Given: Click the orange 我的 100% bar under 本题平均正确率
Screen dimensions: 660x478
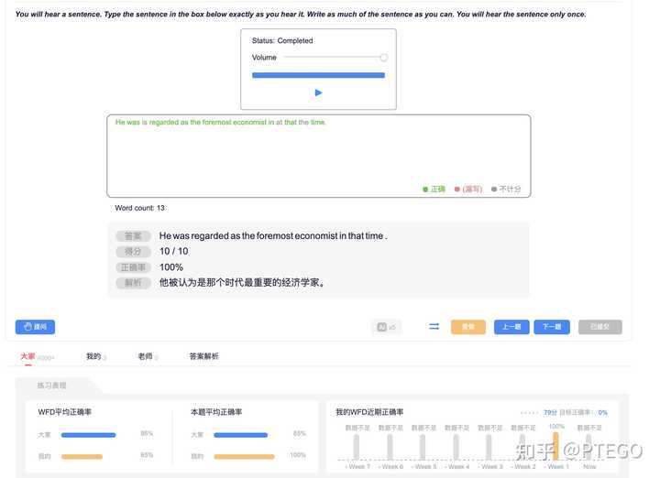Looking at the screenshot, I should (x=244, y=457).
